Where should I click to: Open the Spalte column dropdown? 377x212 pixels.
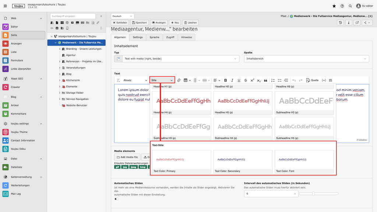(306, 59)
